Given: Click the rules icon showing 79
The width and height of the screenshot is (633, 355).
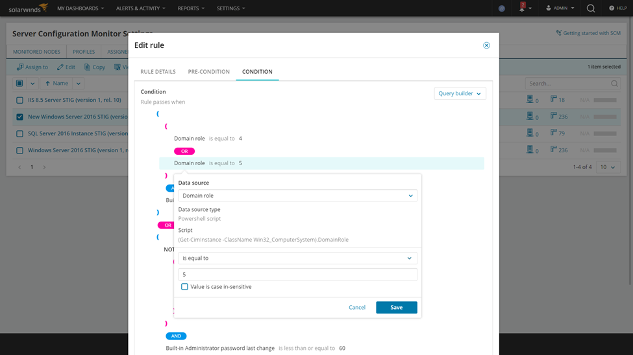Looking at the screenshot, I should [x=554, y=133].
